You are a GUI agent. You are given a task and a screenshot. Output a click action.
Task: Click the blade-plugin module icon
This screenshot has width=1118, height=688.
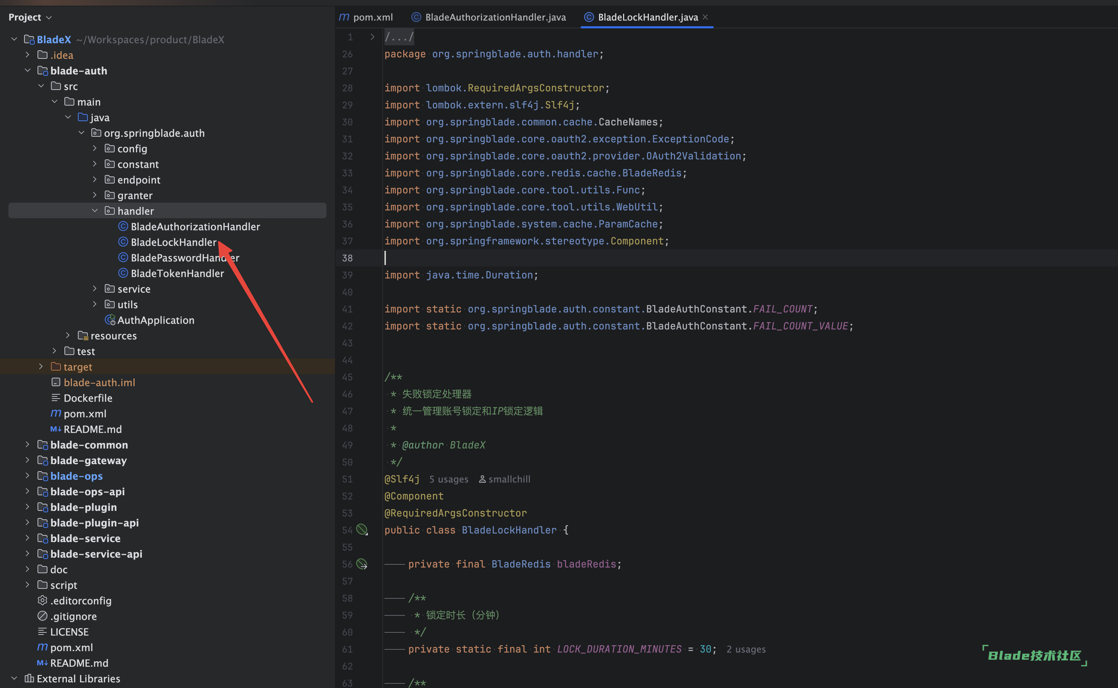pos(42,507)
